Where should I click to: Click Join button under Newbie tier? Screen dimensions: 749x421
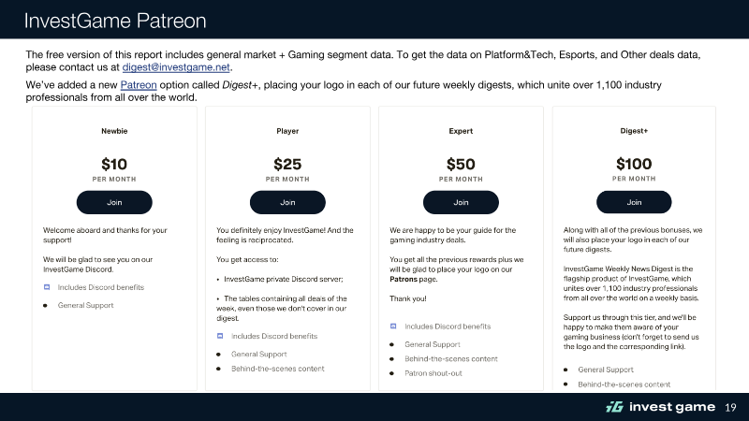pyautogui.click(x=114, y=201)
